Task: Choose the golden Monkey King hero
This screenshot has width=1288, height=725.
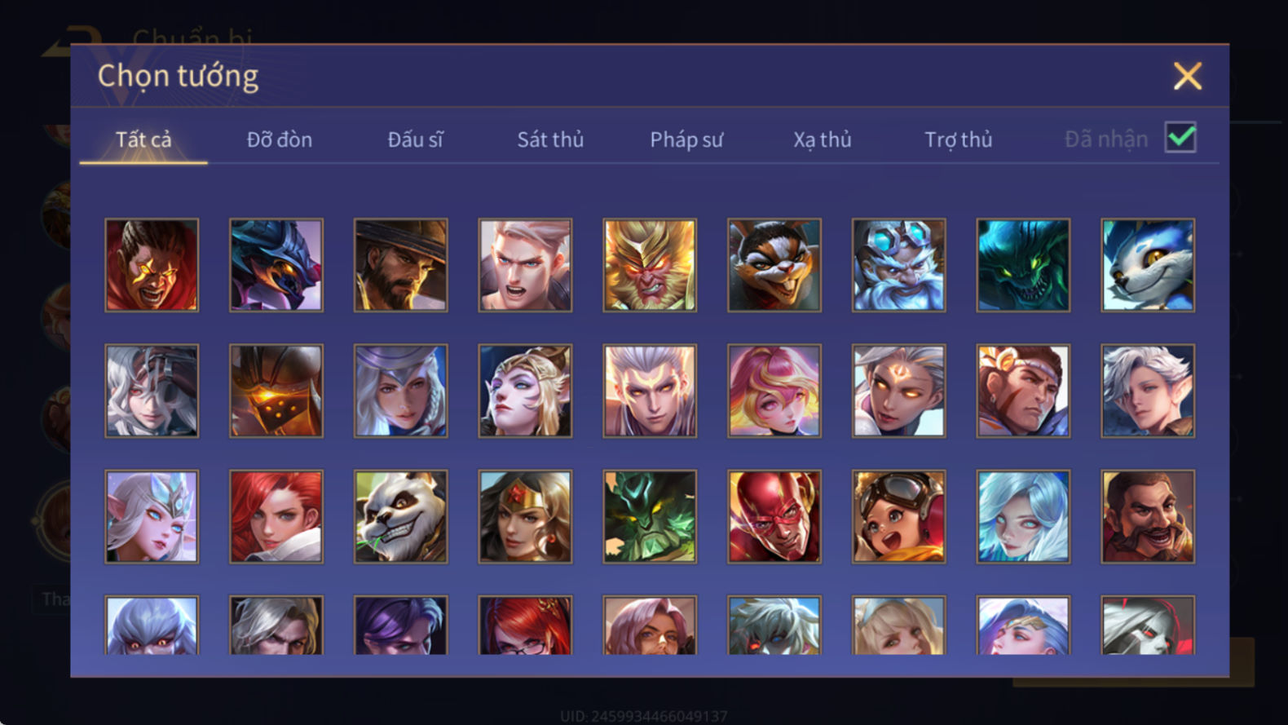Action: click(650, 265)
